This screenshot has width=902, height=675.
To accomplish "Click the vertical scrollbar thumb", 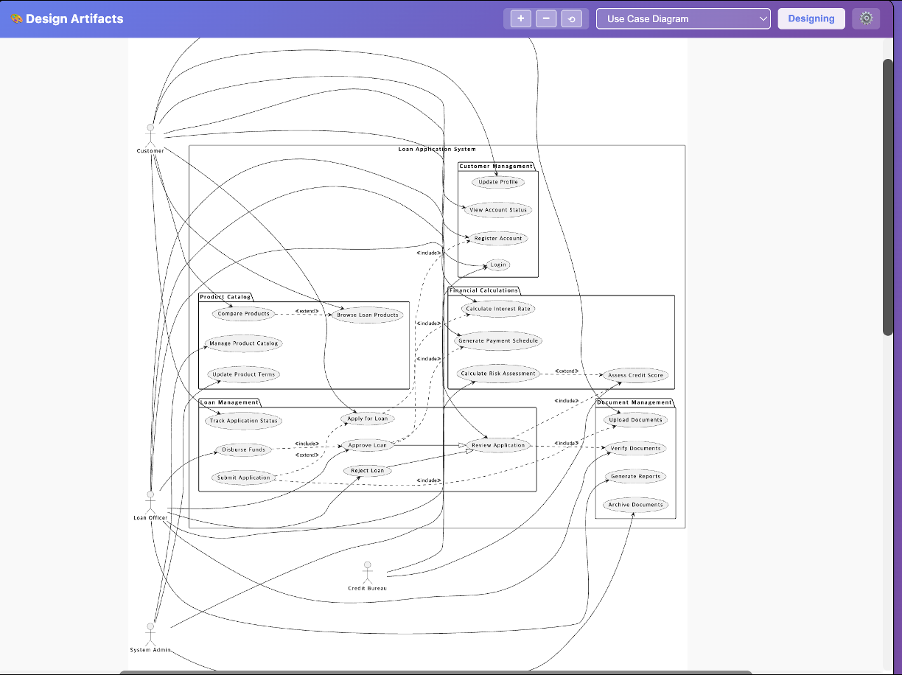I will click(x=888, y=197).
